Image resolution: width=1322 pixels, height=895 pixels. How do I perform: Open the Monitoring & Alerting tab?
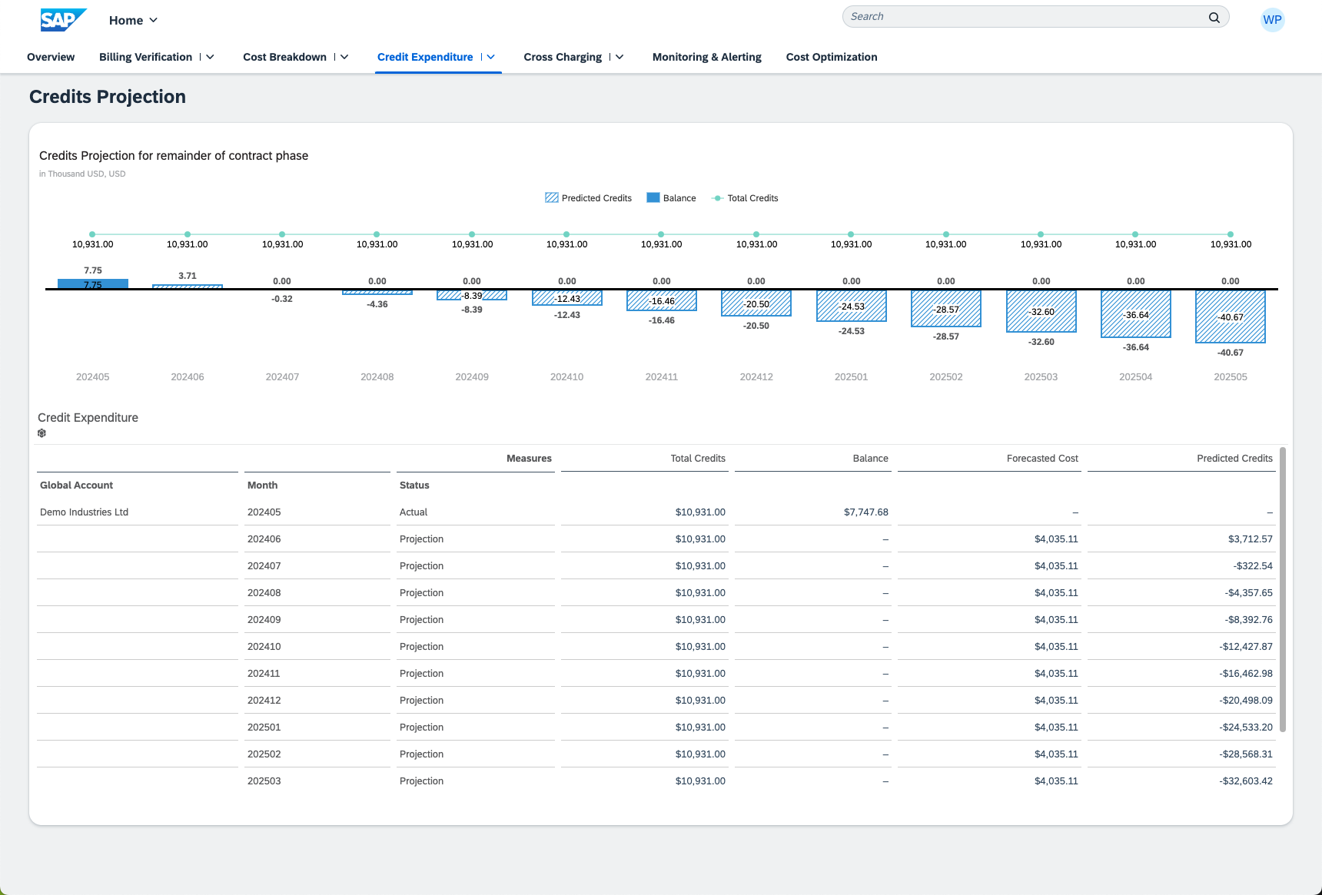(706, 57)
